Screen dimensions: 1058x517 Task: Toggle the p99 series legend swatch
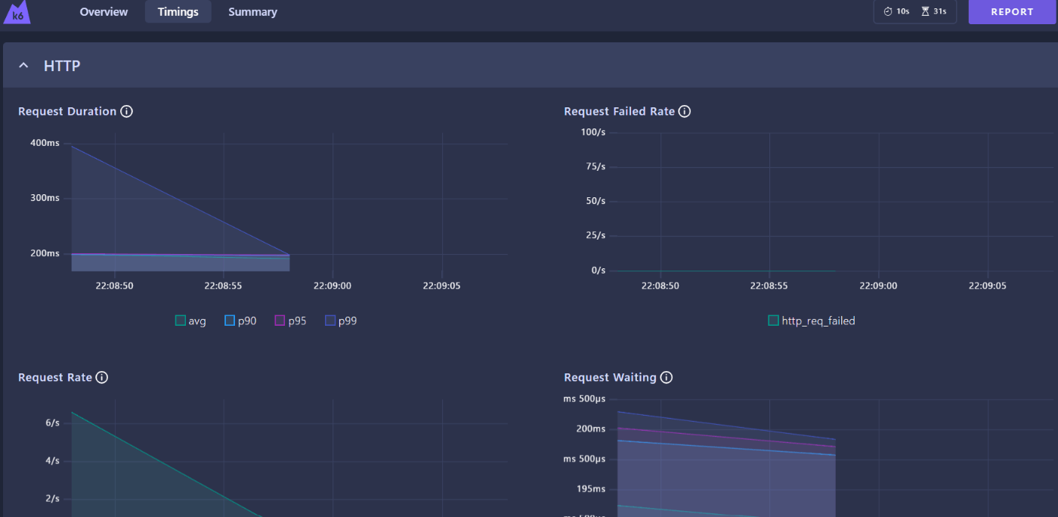330,320
